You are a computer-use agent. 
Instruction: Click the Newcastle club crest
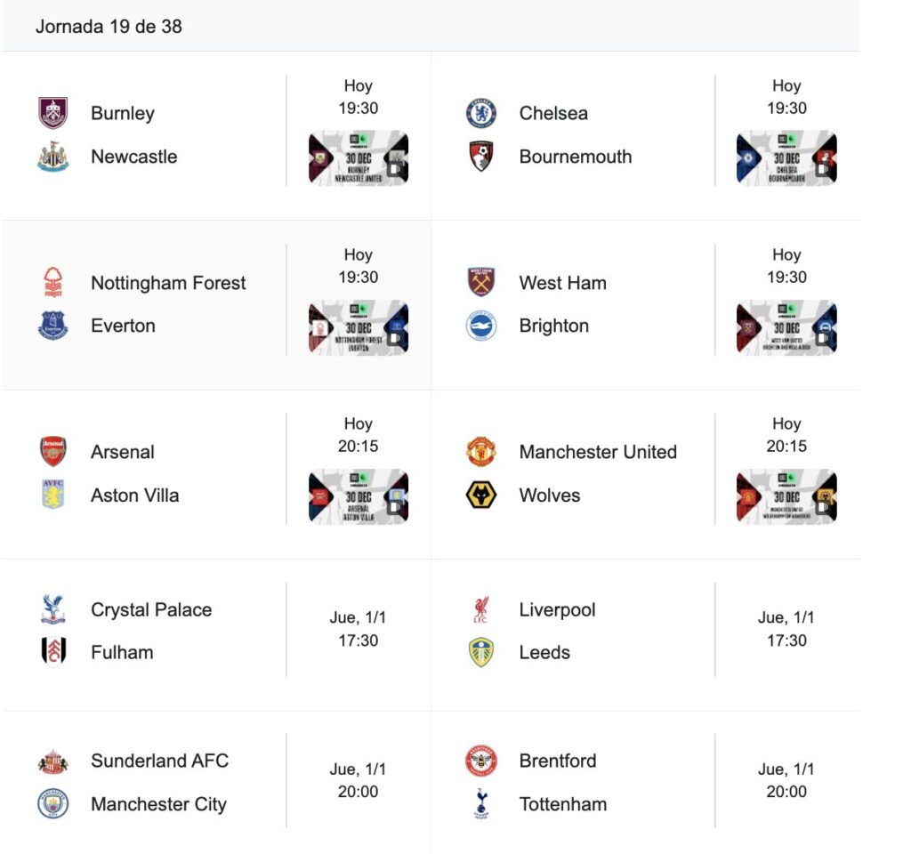pyautogui.click(x=52, y=157)
